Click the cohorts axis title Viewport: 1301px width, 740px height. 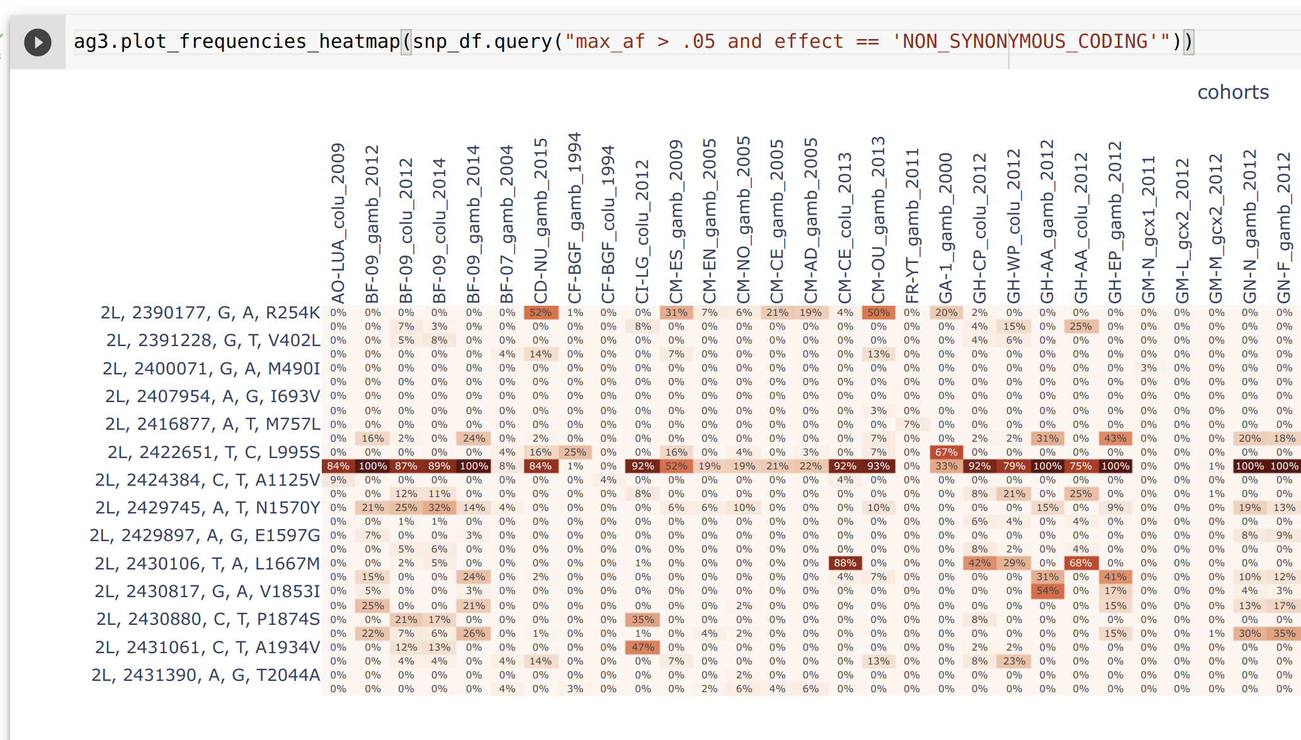coord(1233,92)
